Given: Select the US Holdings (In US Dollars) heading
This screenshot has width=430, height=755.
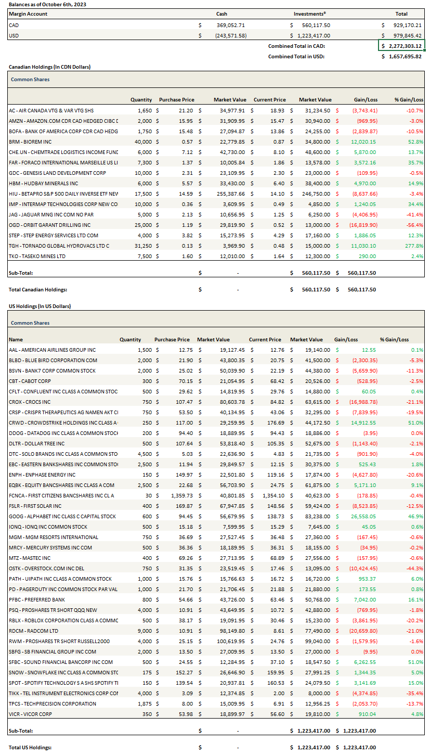Looking at the screenshot, I should 40,306.
